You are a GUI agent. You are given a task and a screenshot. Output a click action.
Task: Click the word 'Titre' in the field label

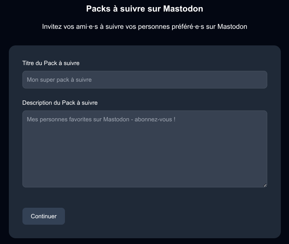point(28,63)
